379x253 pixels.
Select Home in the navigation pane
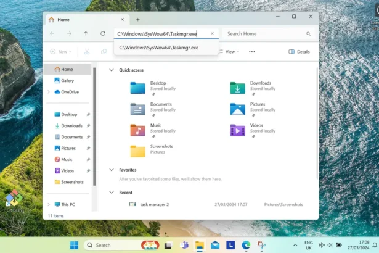(68, 69)
